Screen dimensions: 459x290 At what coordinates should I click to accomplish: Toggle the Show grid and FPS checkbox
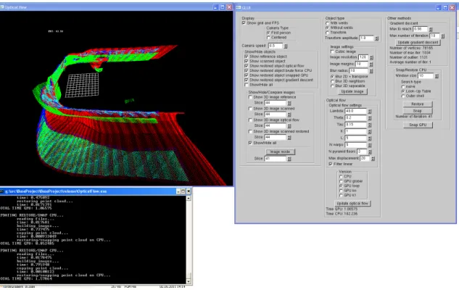point(244,22)
